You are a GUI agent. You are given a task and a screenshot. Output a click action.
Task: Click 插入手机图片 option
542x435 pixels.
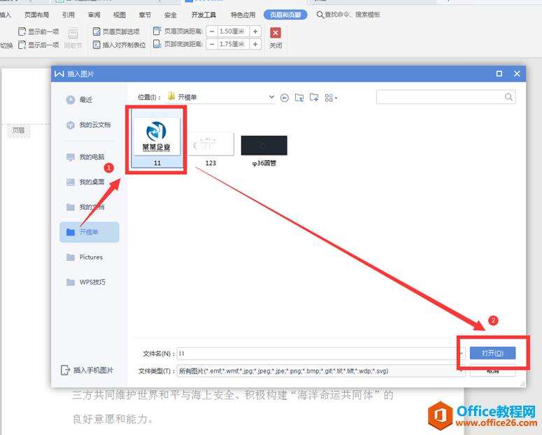[x=87, y=371]
